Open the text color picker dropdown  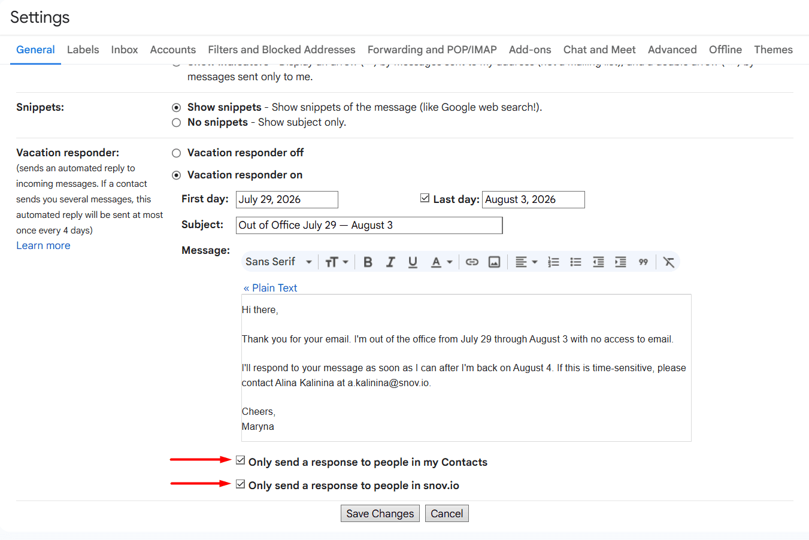(442, 262)
